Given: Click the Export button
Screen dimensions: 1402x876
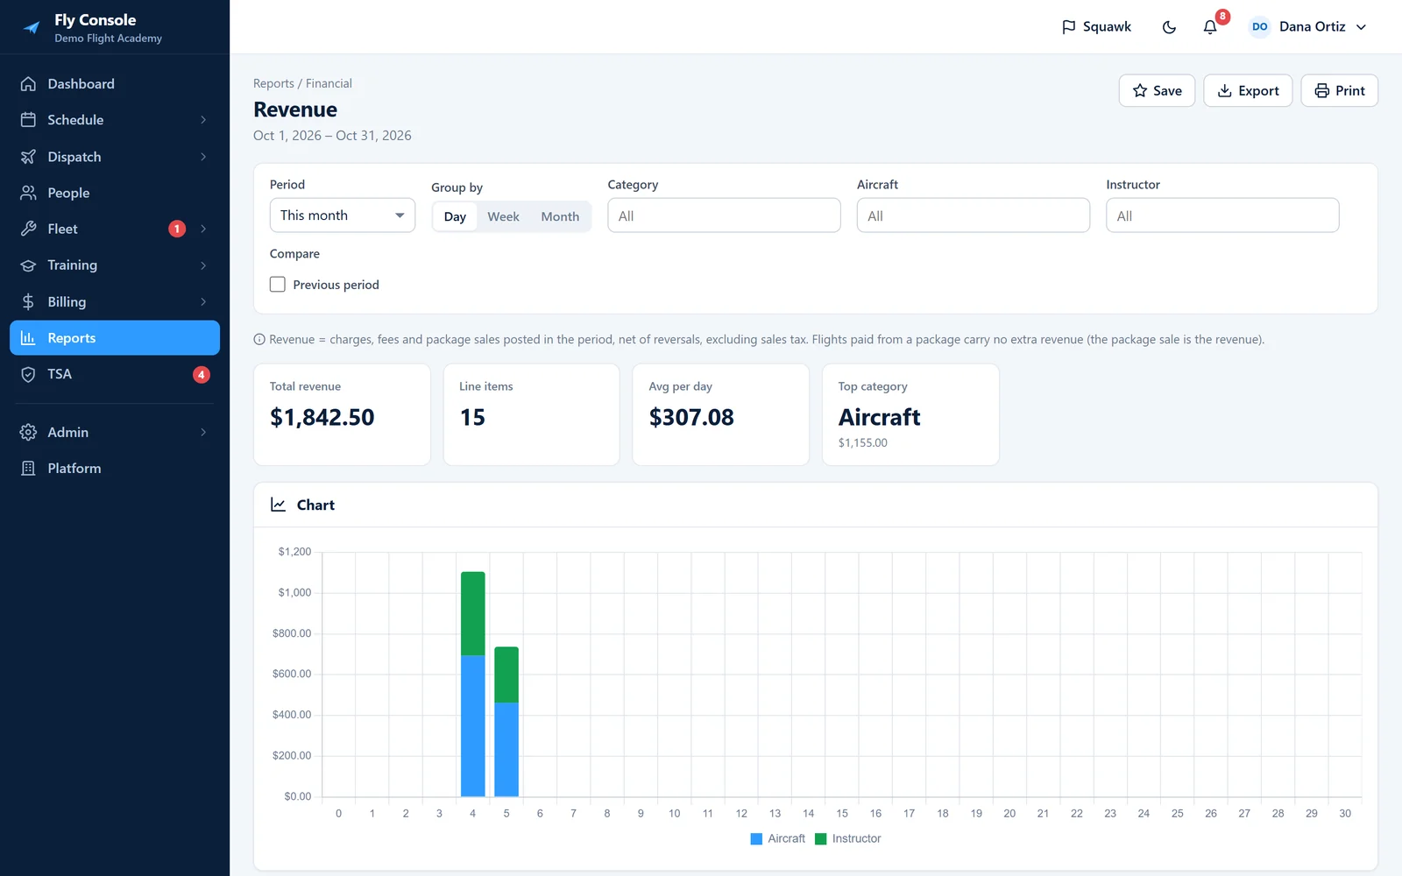Looking at the screenshot, I should coord(1248,91).
